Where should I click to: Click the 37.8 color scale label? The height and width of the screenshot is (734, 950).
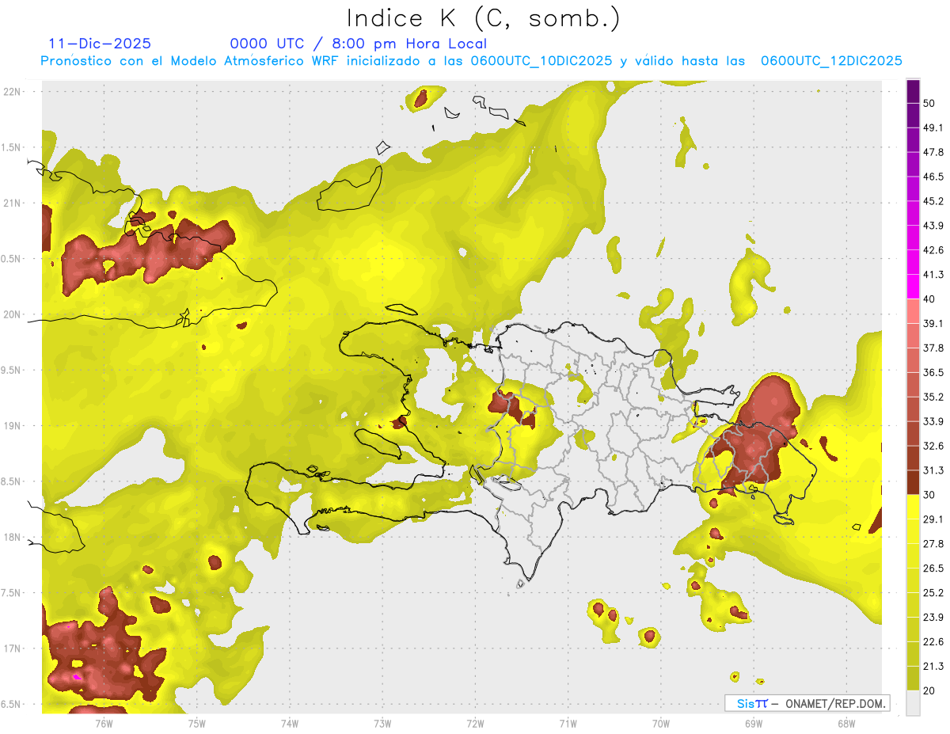(933, 348)
